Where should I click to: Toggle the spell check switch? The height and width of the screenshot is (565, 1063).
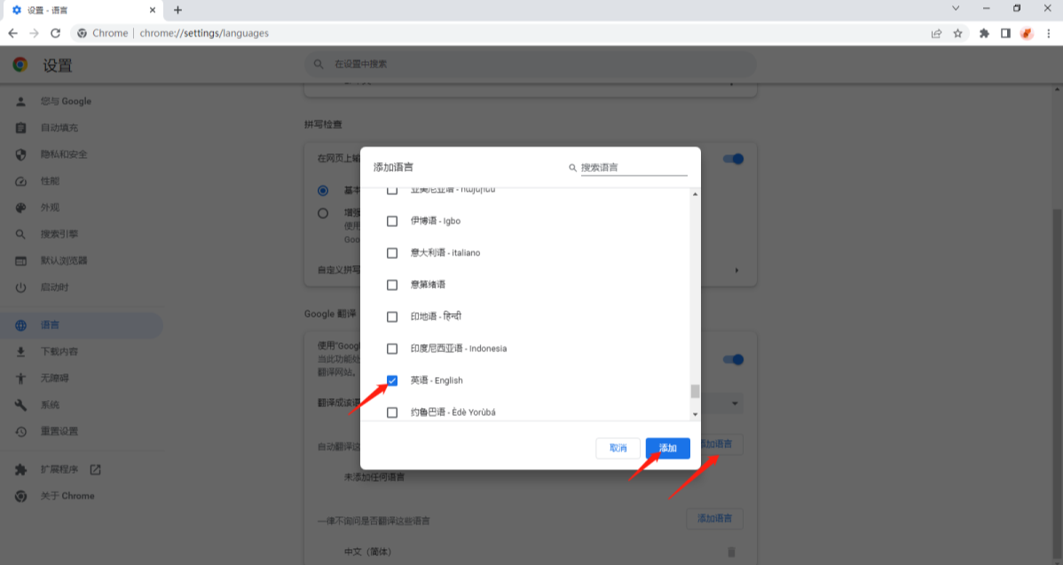(x=733, y=159)
